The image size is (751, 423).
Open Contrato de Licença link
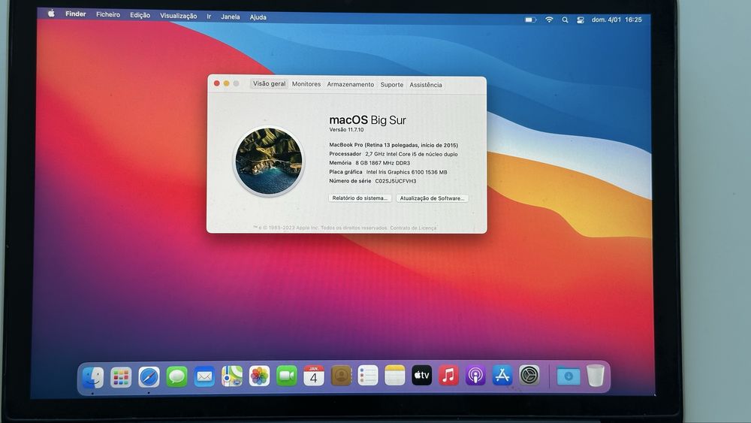coord(413,228)
